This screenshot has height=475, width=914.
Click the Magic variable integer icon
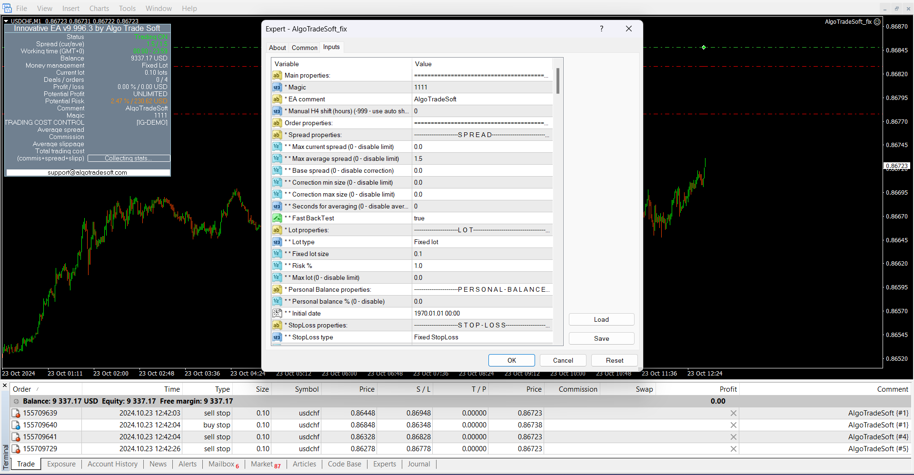pyautogui.click(x=277, y=88)
